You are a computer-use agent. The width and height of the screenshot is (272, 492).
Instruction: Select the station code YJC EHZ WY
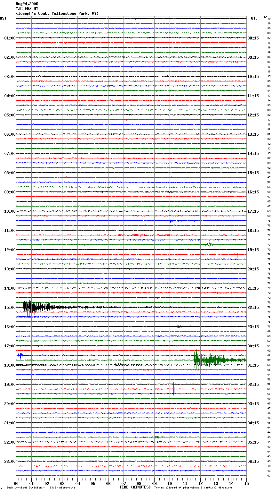tap(27, 9)
